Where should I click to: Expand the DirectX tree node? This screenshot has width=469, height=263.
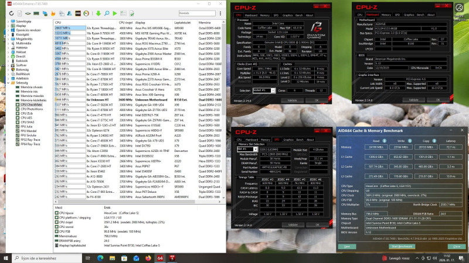(8, 56)
